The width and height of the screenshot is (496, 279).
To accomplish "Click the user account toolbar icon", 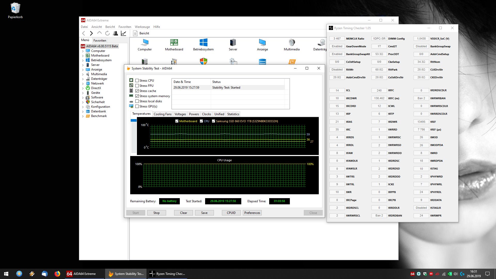I will (x=115, y=33).
